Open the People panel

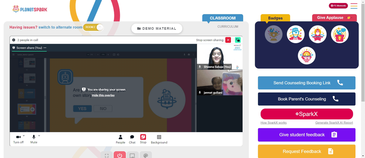pyautogui.click(x=120, y=139)
